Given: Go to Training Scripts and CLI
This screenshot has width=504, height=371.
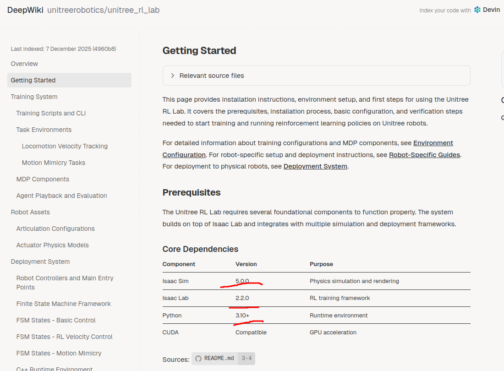Looking at the screenshot, I should (51, 113).
